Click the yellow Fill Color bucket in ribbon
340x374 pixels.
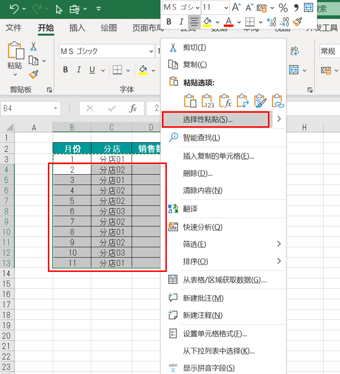(143, 70)
